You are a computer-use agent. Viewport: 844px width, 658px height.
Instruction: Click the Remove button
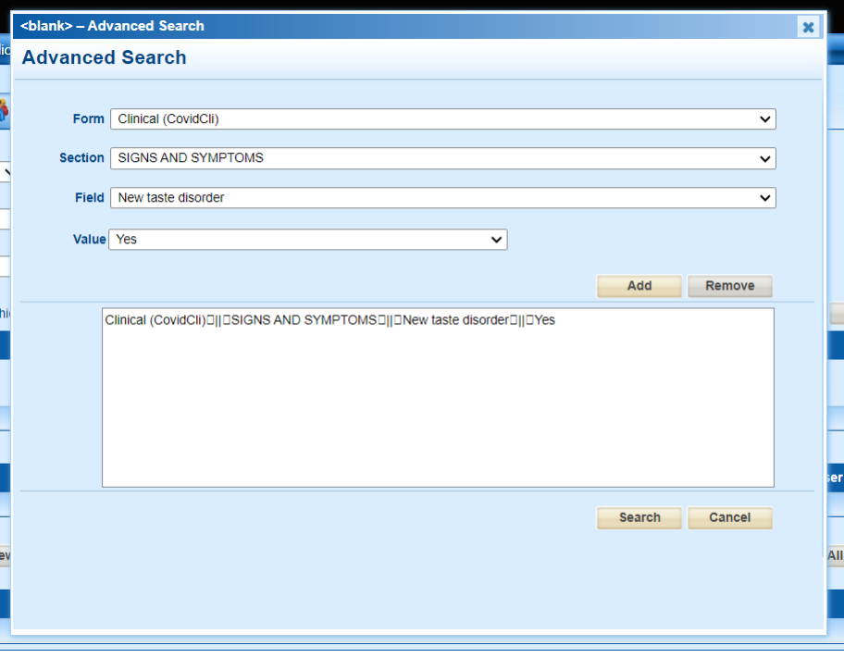coord(730,286)
